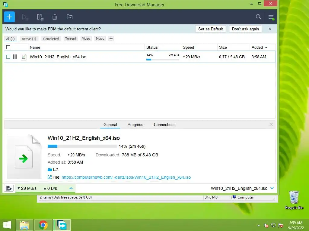The height and width of the screenshot is (231, 309).
Task: Toggle snail mode icon in status bar
Action: (x=9, y=188)
